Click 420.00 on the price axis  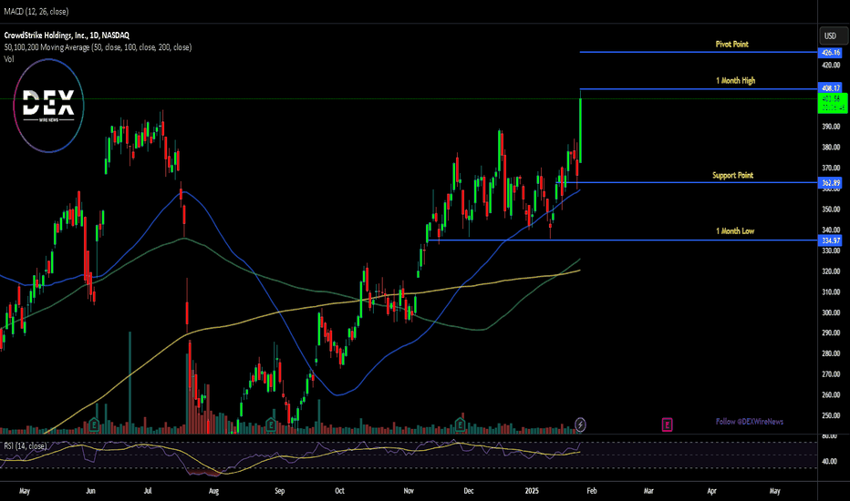coord(831,65)
